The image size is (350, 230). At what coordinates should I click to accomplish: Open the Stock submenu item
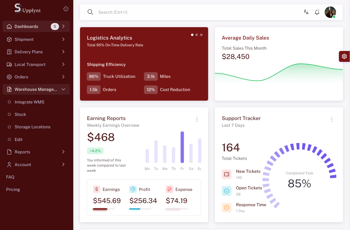(x=36, y=114)
